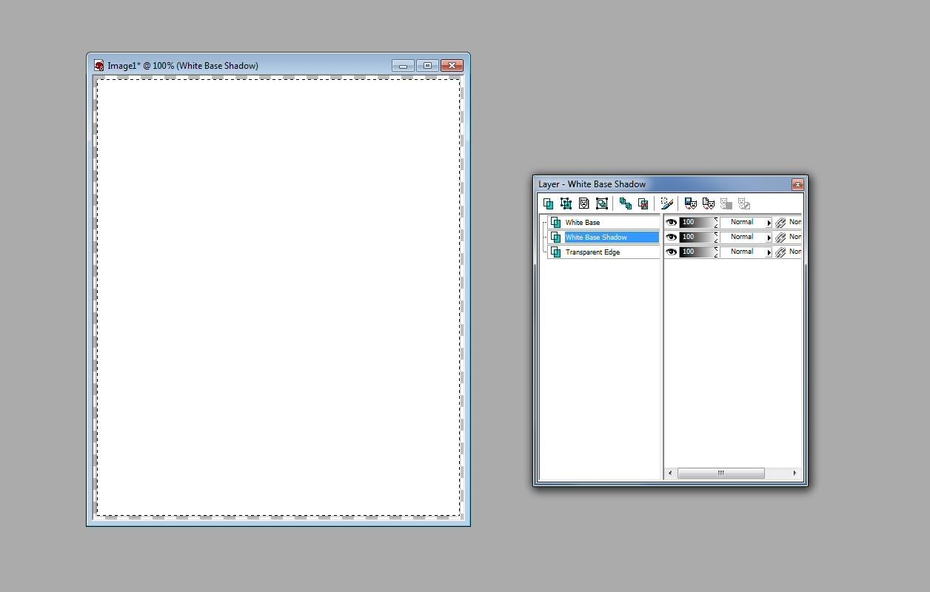The width and height of the screenshot is (930, 592).
Task: Click right arrow of Layer palette scrollbar
Action: point(794,473)
